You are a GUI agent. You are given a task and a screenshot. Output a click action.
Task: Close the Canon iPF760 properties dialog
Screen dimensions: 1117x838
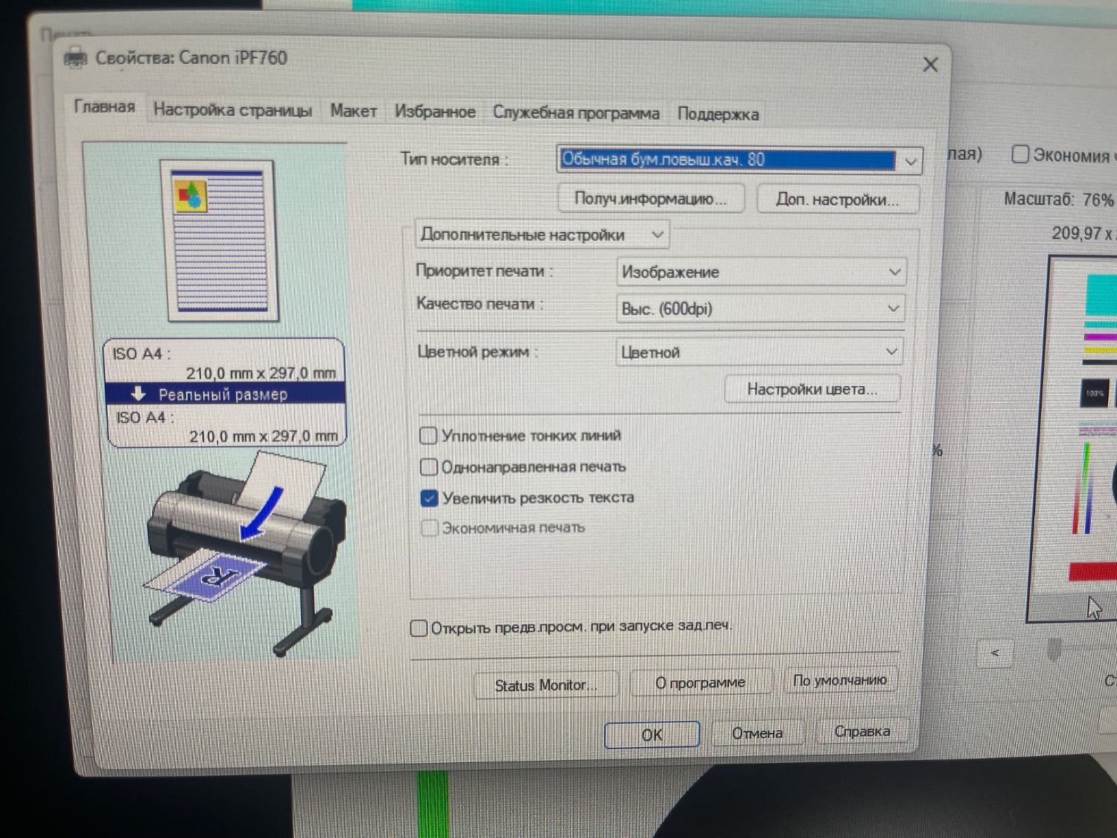(930, 65)
